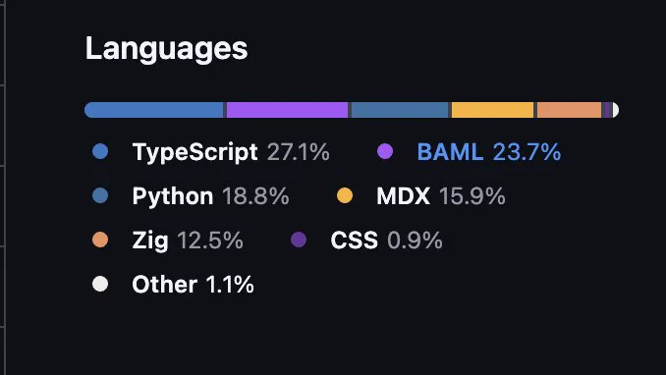Open the CSS language link
The width and height of the screenshot is (666, 375).
point(366,240)
